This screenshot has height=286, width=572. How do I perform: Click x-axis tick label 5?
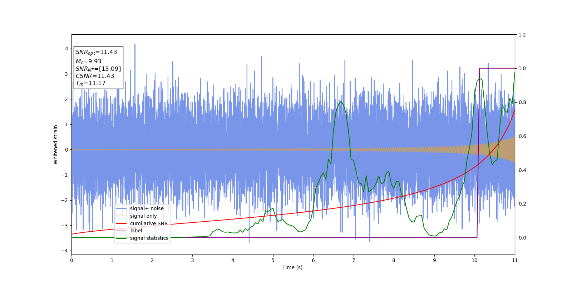coord(273,260)
